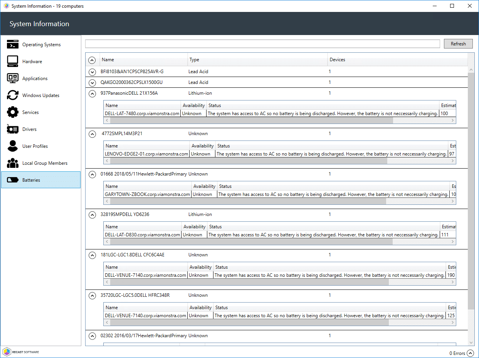Click horizontal scrollbar under DELL-LAT-D830 table
This screenshot has height=358, width=479.
coord(251,242)
